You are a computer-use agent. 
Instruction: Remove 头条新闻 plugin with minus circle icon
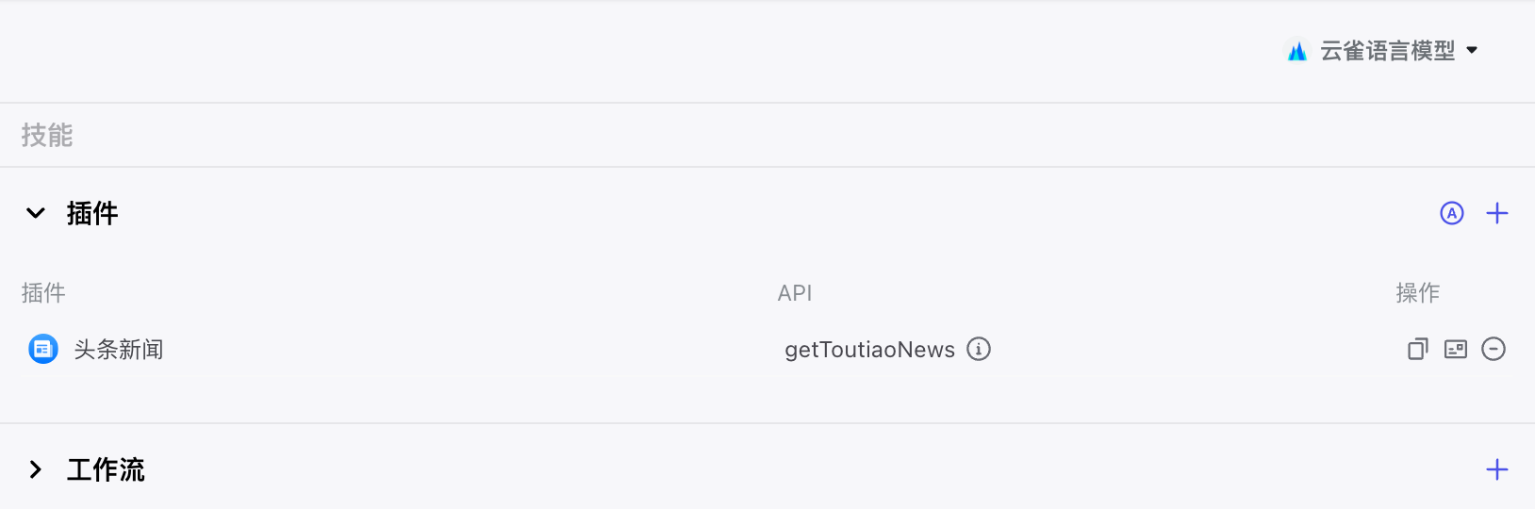pyautogui.click(x=1494, y=349)
